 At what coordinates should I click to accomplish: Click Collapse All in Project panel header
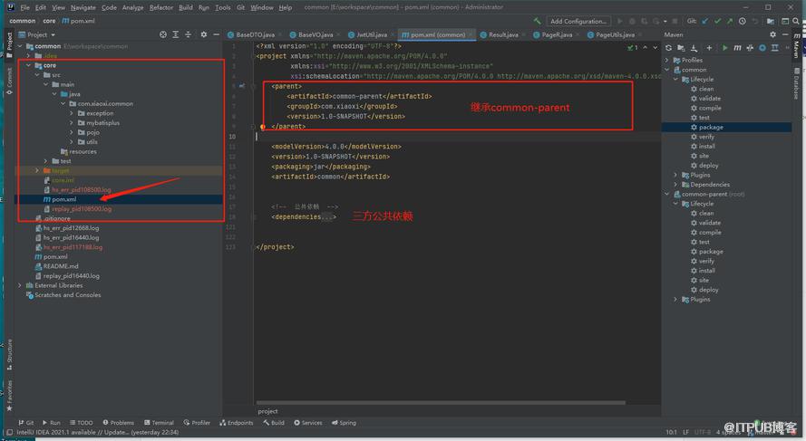click(x=189, y=34)
